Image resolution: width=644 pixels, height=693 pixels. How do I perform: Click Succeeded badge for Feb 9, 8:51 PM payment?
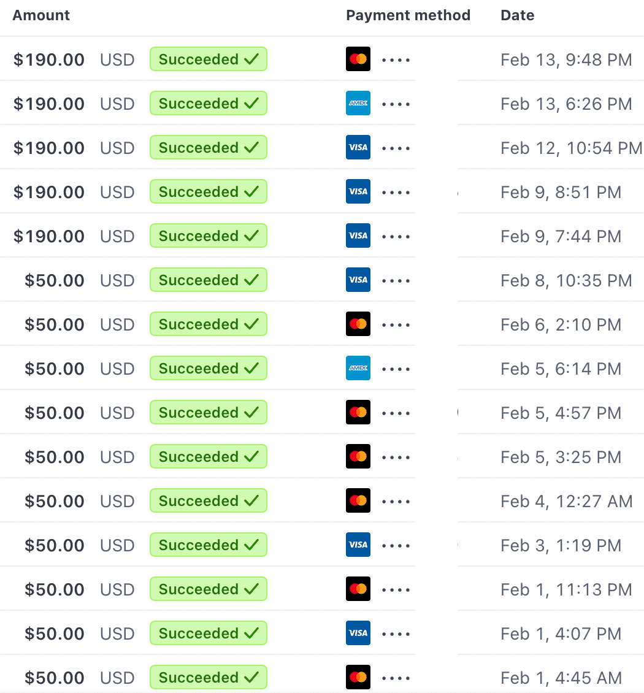pos(208,191)
